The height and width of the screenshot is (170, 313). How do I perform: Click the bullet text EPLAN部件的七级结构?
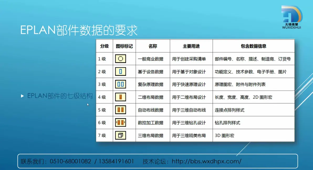60,96
